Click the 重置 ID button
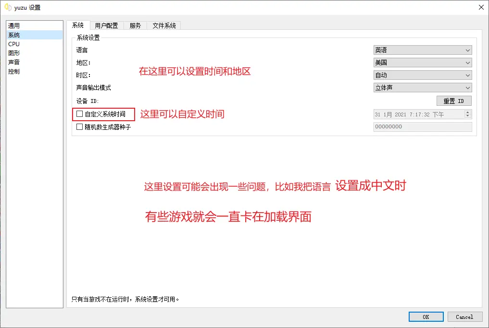The image size is (489, 328). tap(453, 101)
